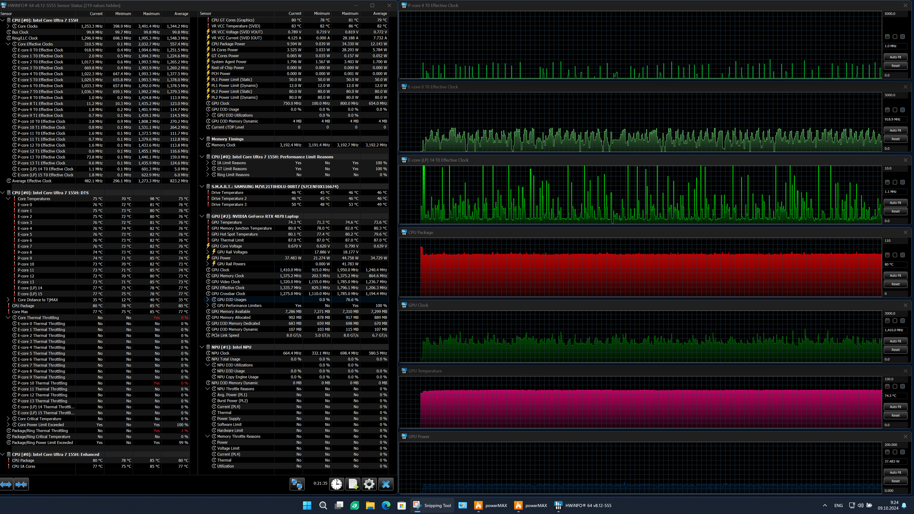Open Snipping Tool in taskbar
Viewport: 914px width, 514px height.
[x=432, y=505]
